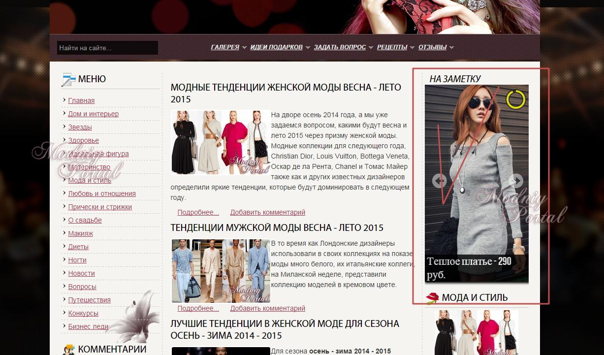Open the ОСЕНЬ - ЗИМА 2014 - 2015 article title
604x355 pixels.
285,329
